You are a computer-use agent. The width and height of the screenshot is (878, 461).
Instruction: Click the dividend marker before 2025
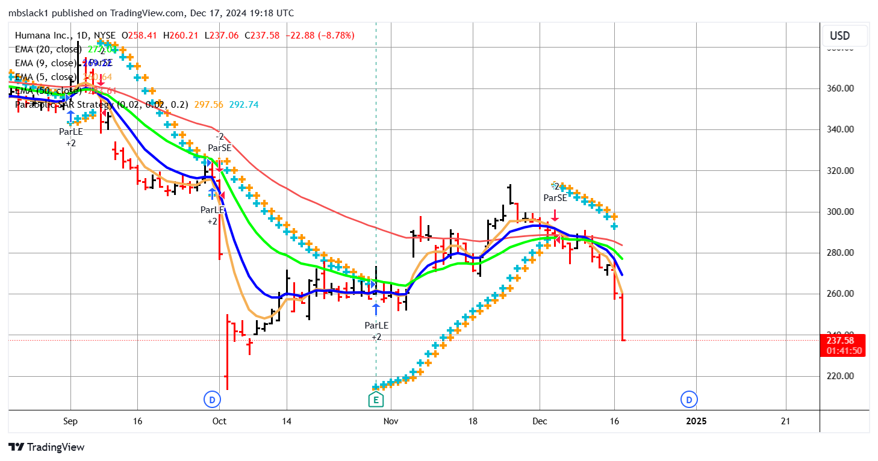click(689, 398)
